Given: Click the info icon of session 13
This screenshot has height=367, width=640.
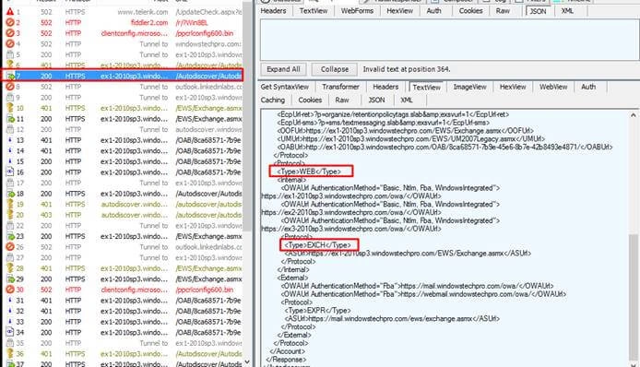Looking at the screenshot, I should [x=10, y=140].
